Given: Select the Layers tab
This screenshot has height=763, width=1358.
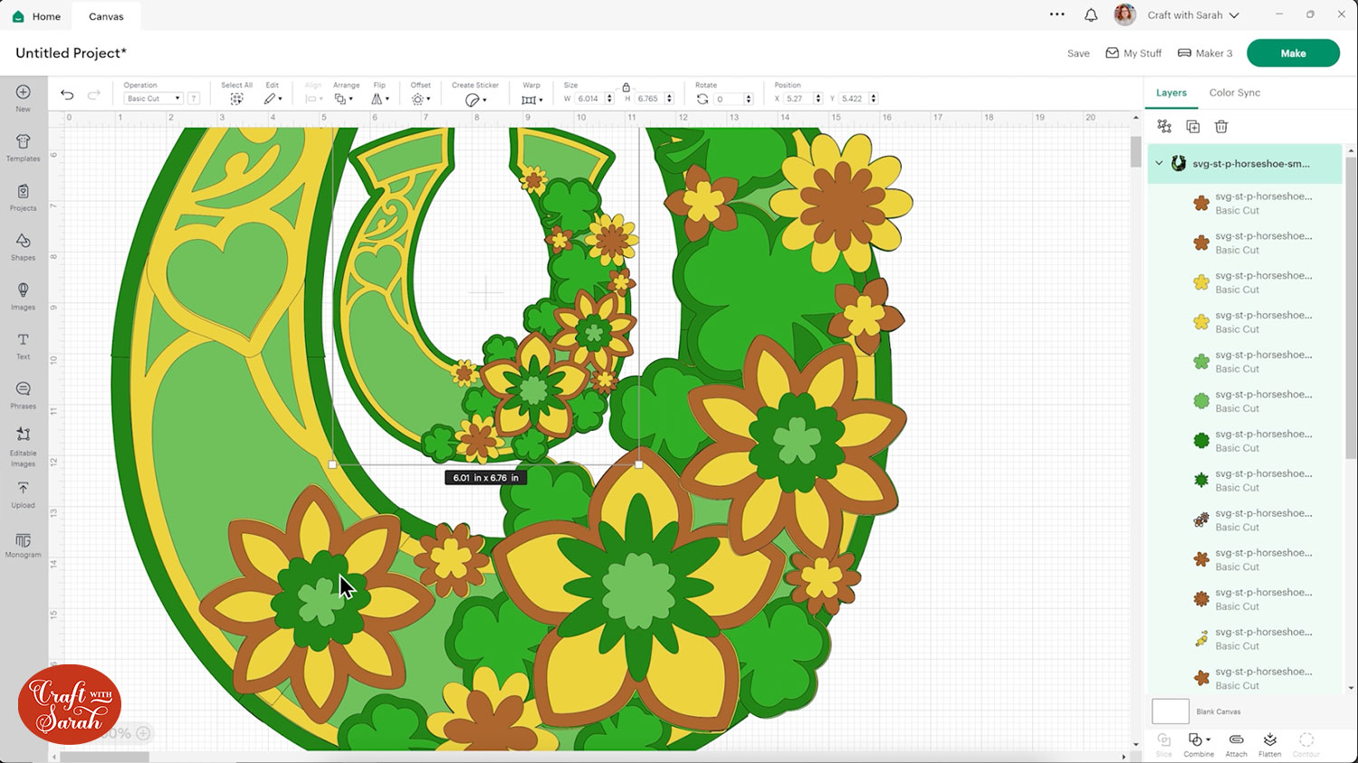Looking at the screenshot, I should pyautogui.click(x=1171, y=92).
